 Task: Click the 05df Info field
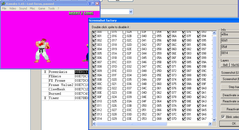coord(230,47)
